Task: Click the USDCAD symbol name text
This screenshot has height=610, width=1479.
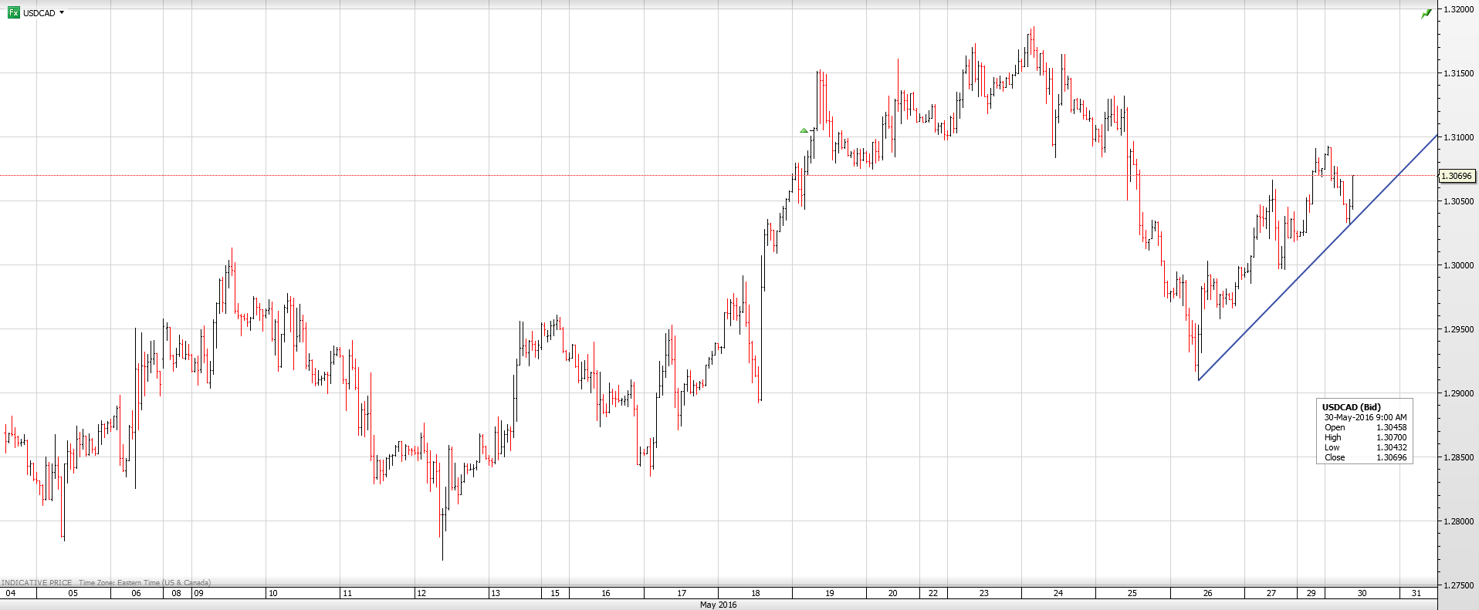Action: coord(39,13)
